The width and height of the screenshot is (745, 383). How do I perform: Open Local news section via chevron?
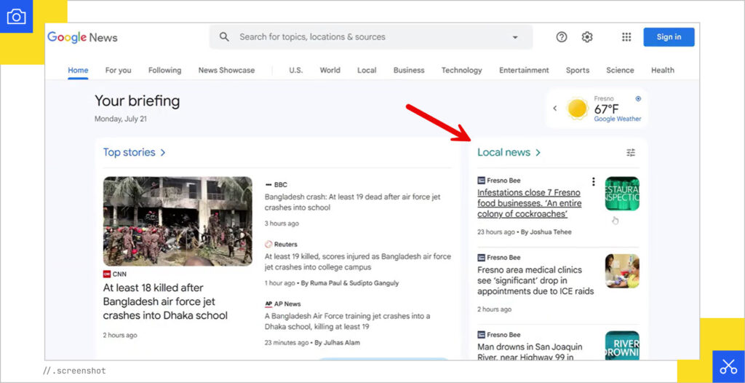pyautogui.click(x=538, y=153)
